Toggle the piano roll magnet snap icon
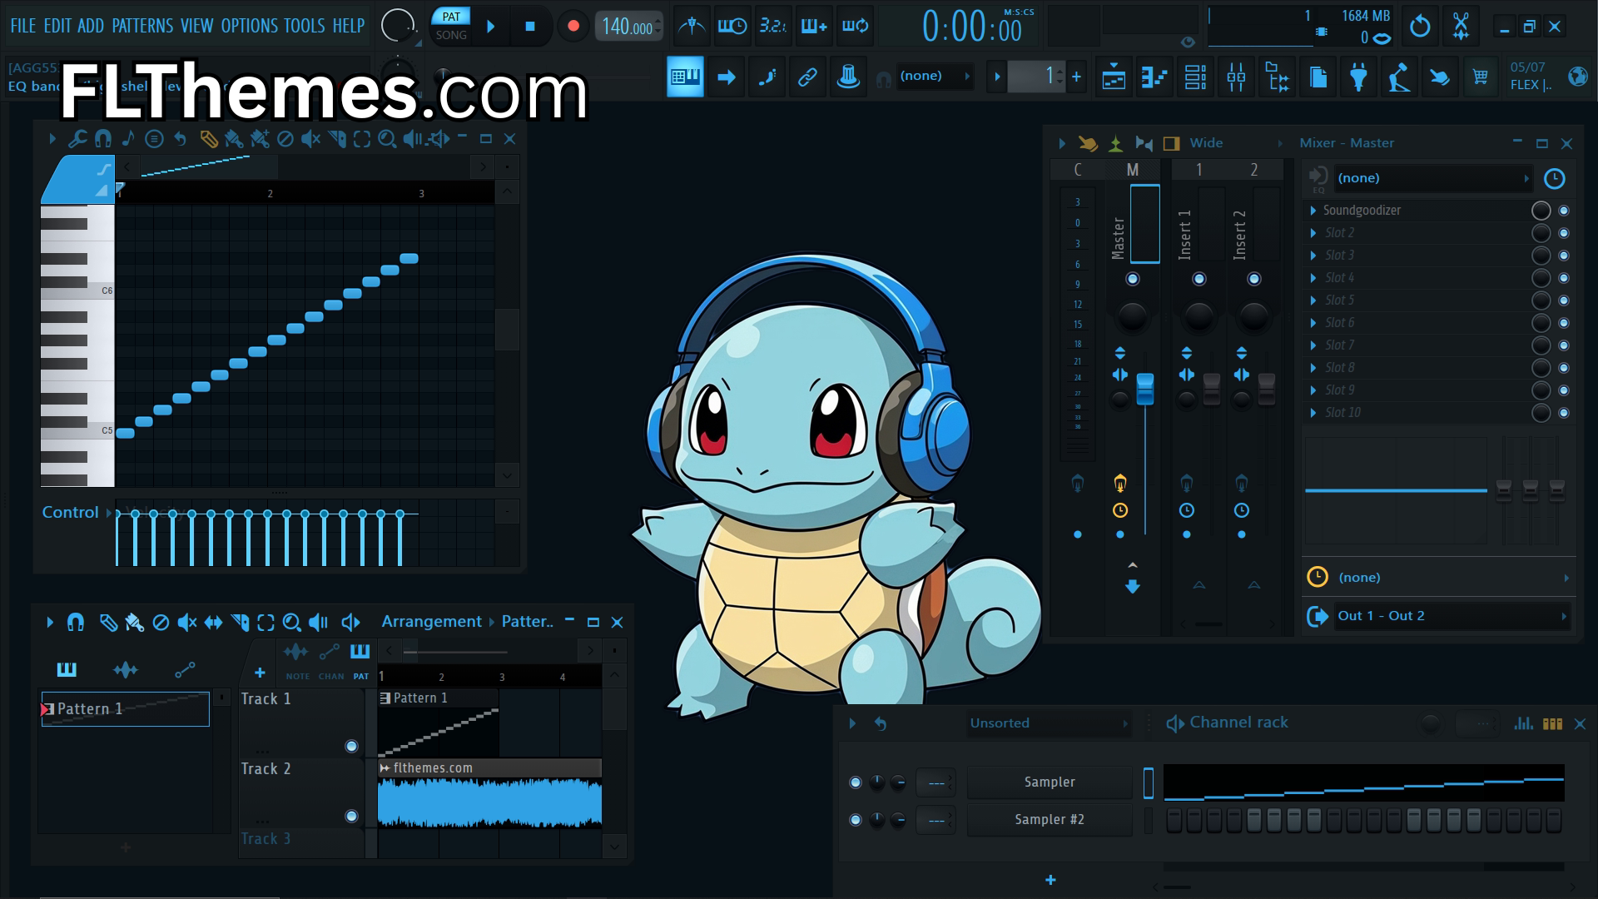The height and width of the screenshot is (899, 1598). (x=102, y=139)
